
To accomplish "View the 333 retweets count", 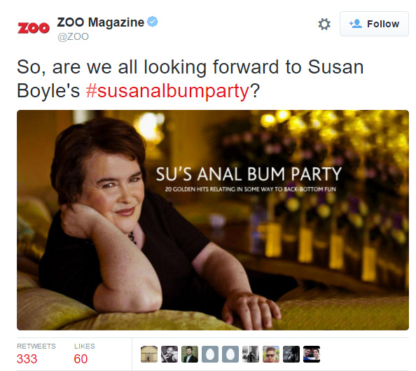I will [x=27, y=359].
